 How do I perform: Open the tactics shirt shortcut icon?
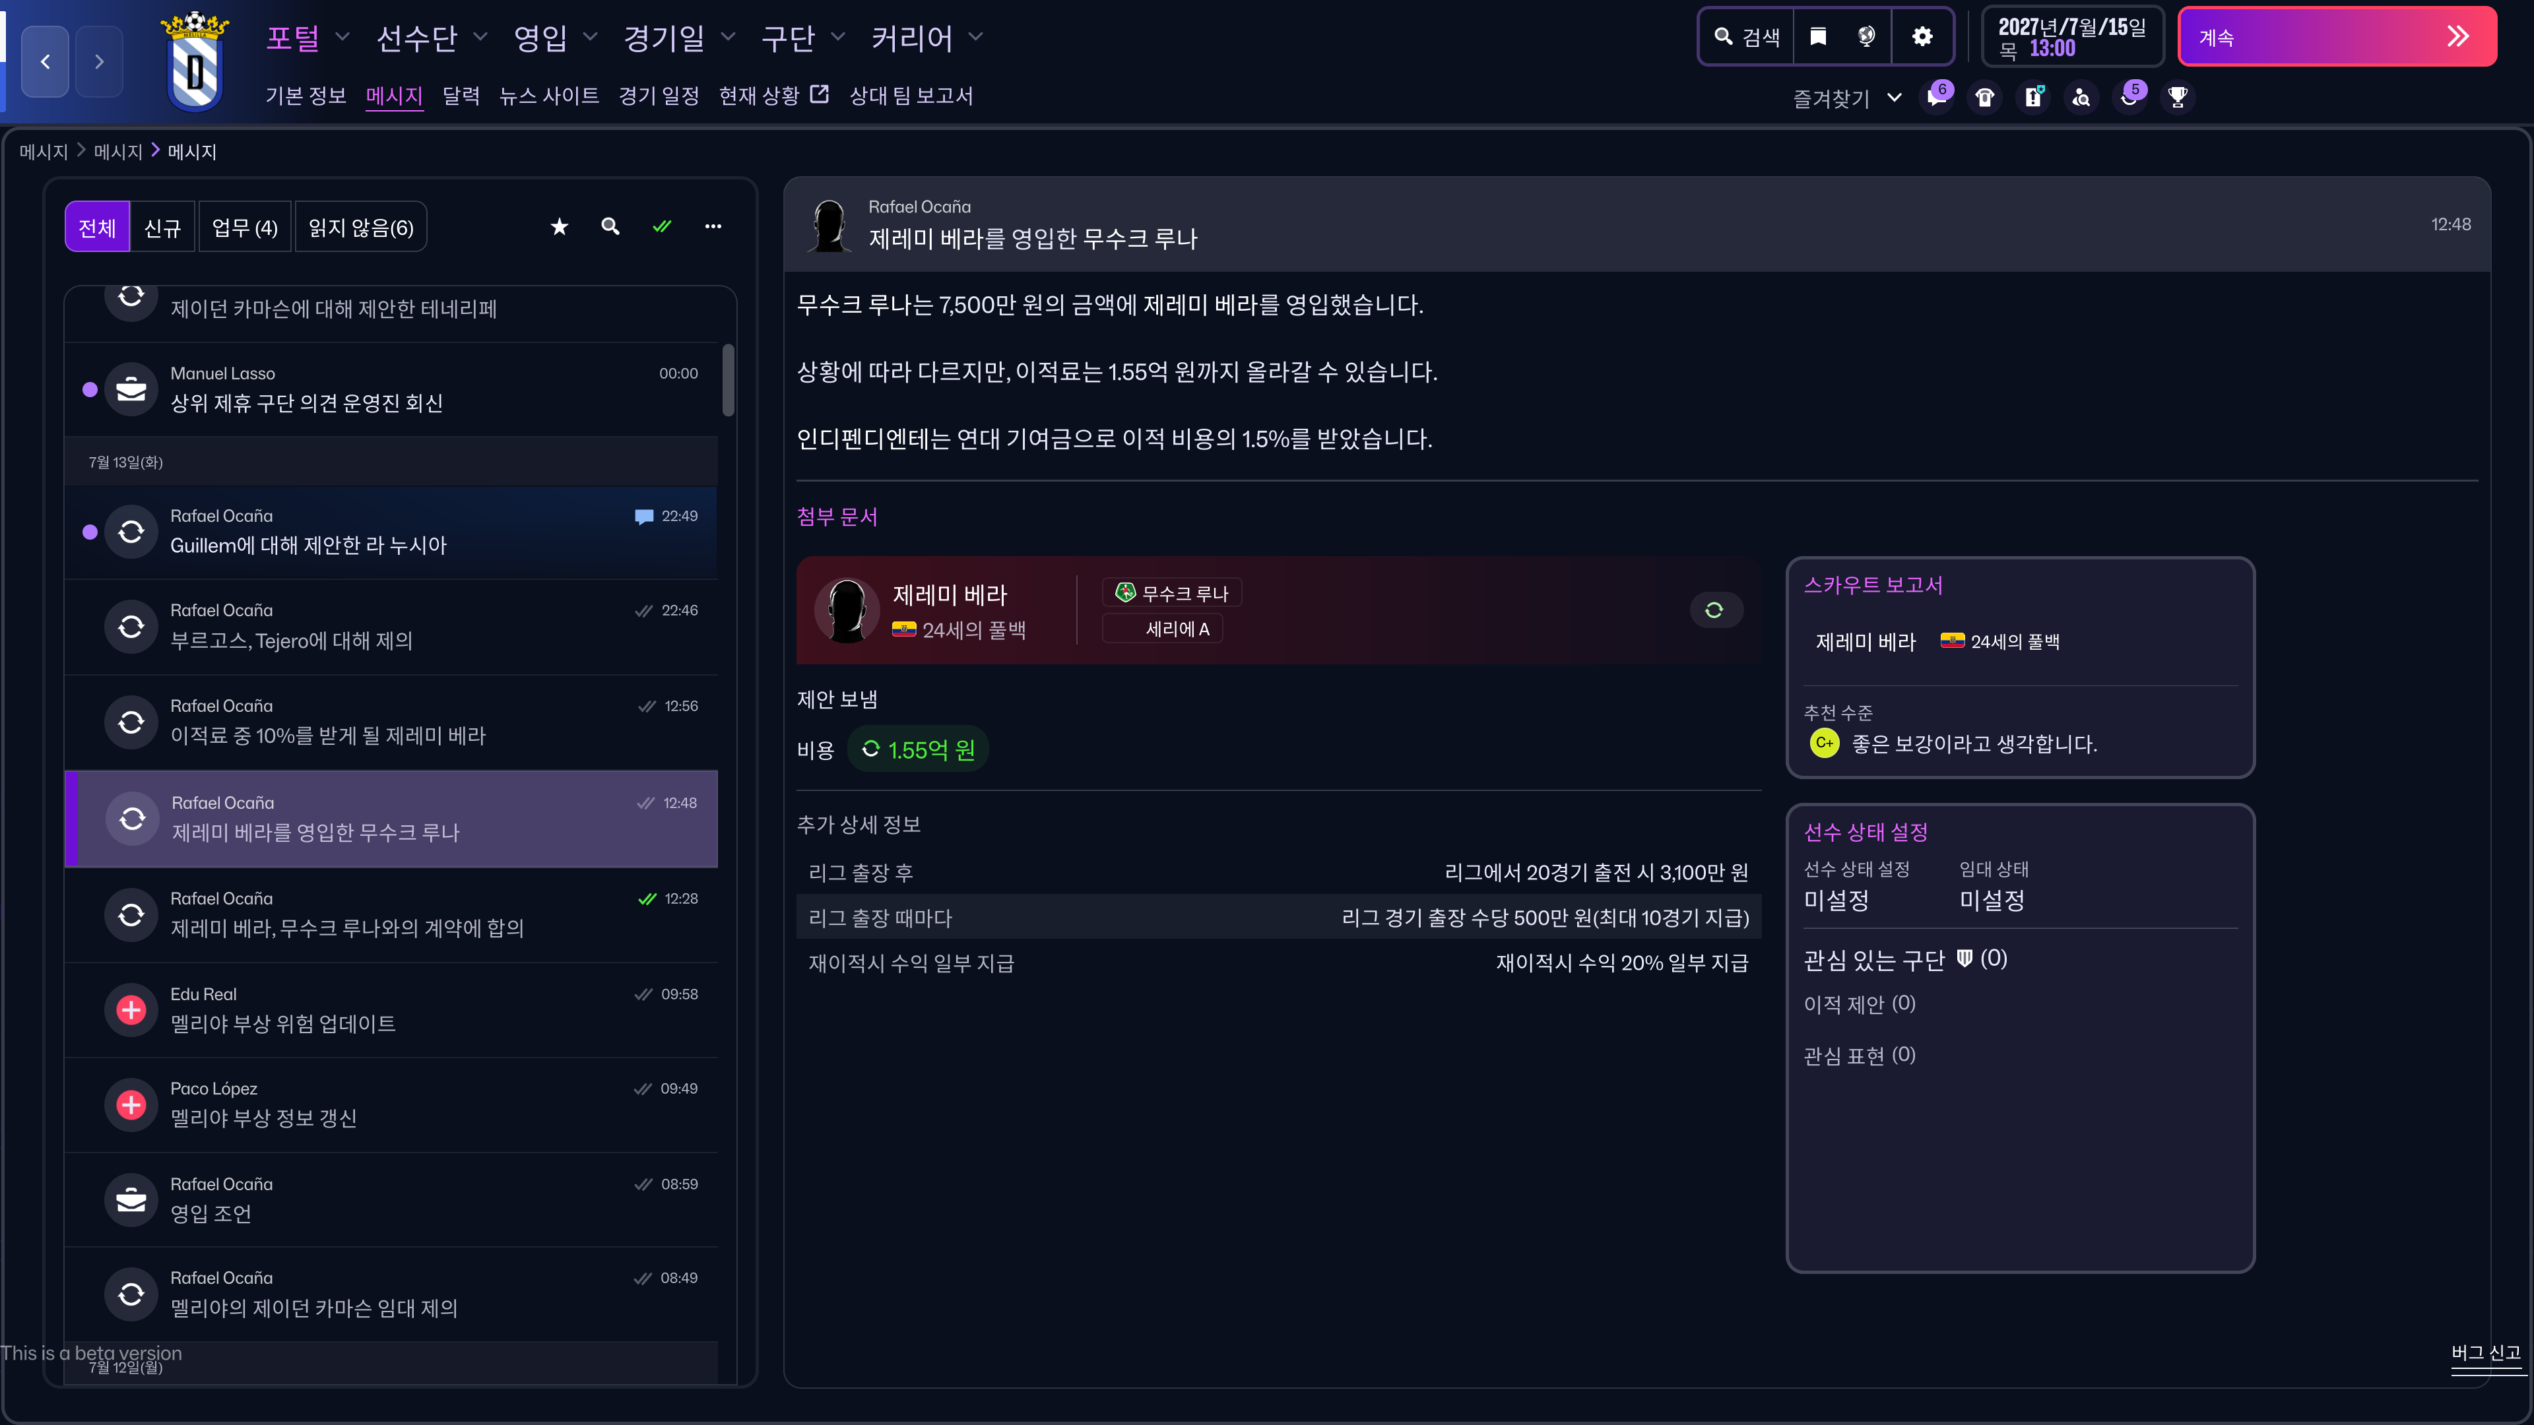[1985, 98]
